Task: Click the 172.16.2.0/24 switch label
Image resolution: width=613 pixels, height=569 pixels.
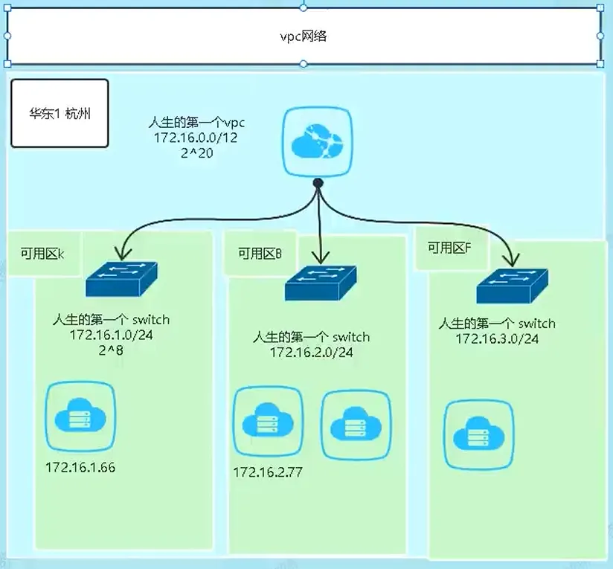Action: [311, 352]
